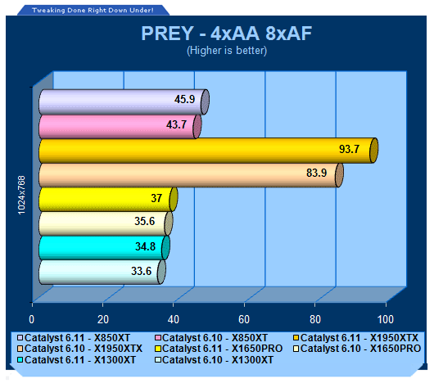Click legend text Catalyst 6.11 - X850XT
The height and width of the screenshot is (383, 434).
click(77, 338)
